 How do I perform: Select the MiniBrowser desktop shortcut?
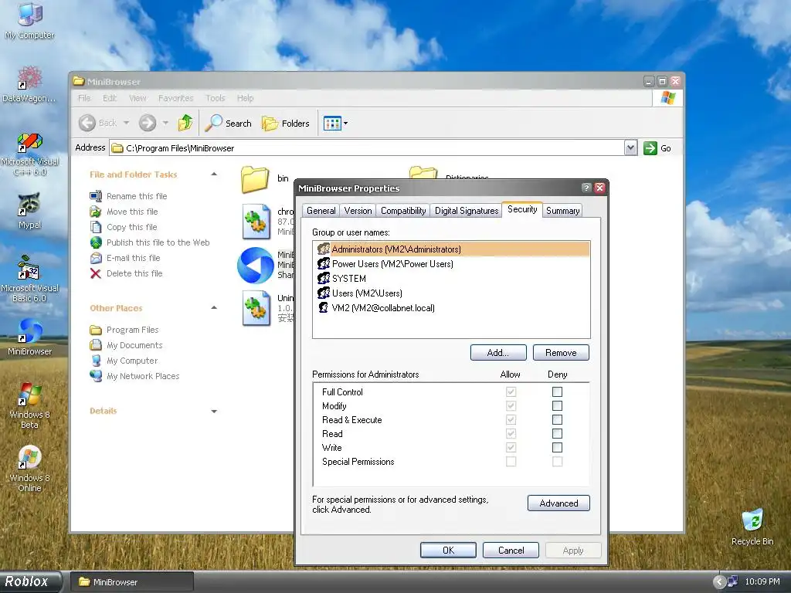click(x=29, y=337)
